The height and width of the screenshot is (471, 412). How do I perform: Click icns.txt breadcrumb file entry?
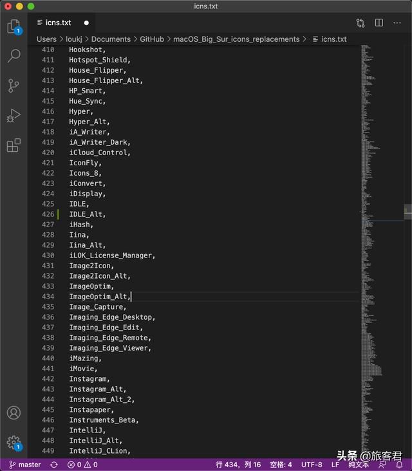[330, 39]
